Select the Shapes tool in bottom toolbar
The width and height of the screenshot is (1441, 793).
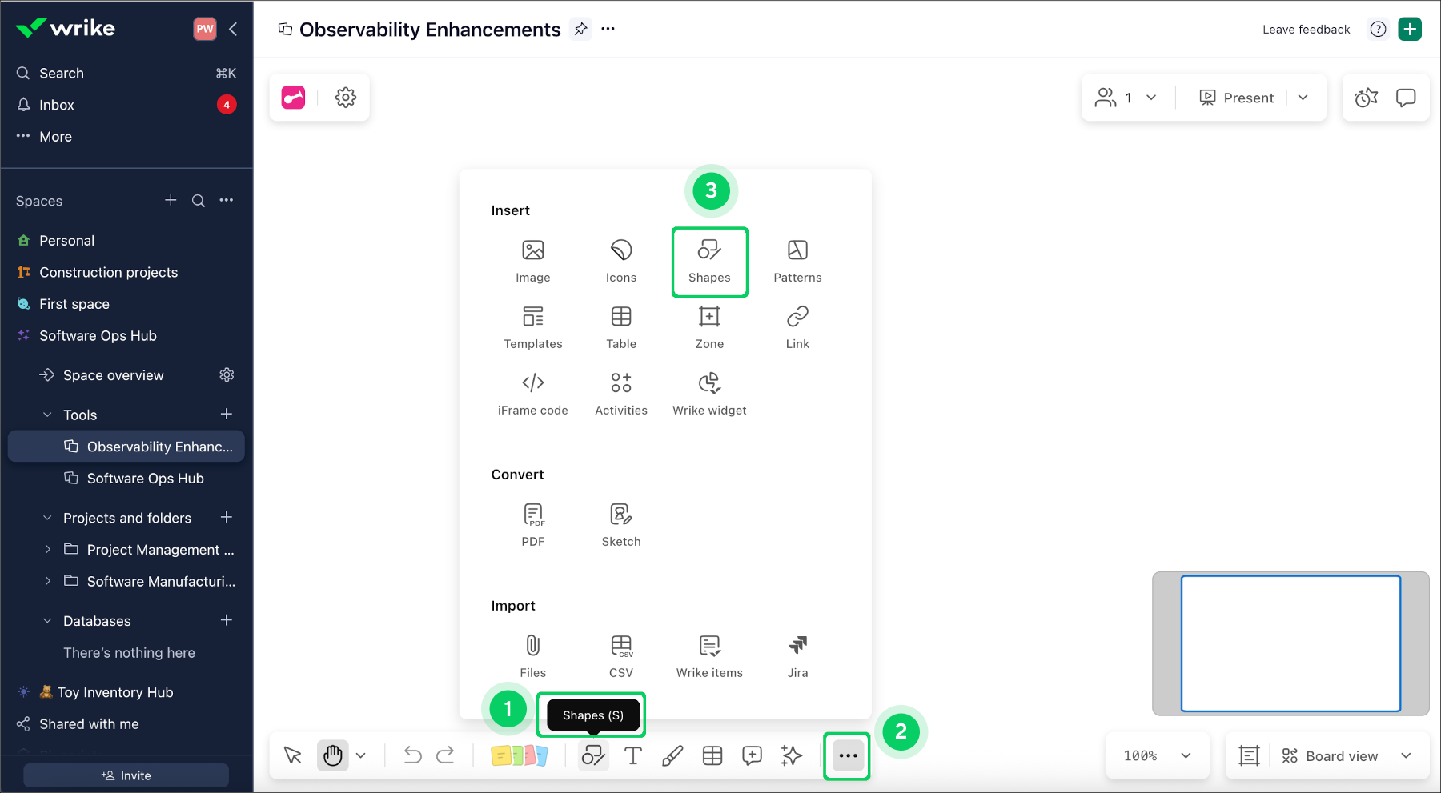tap(593, 755)
